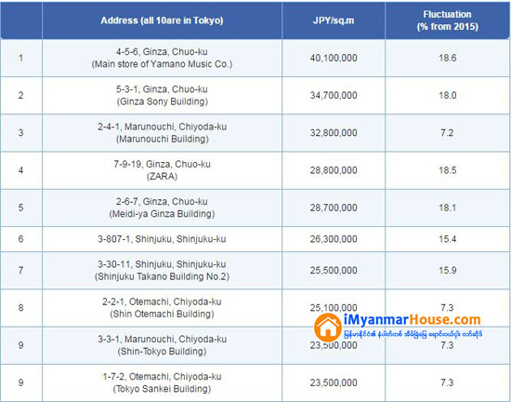
Task: Click the 7.3 value in Tokyo Sankei row
Action: (x=448, y=382)
